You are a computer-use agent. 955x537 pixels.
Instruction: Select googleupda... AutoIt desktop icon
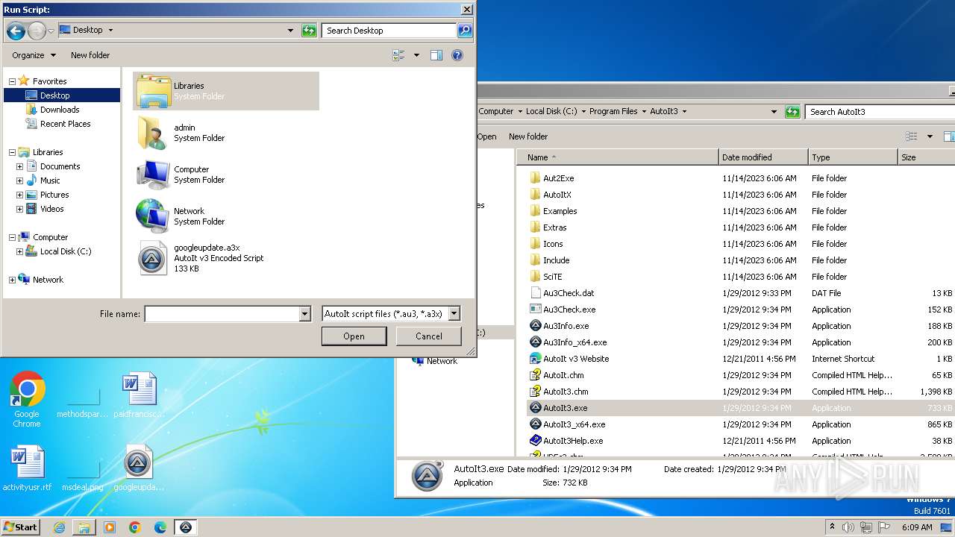(x=139, y=469)
